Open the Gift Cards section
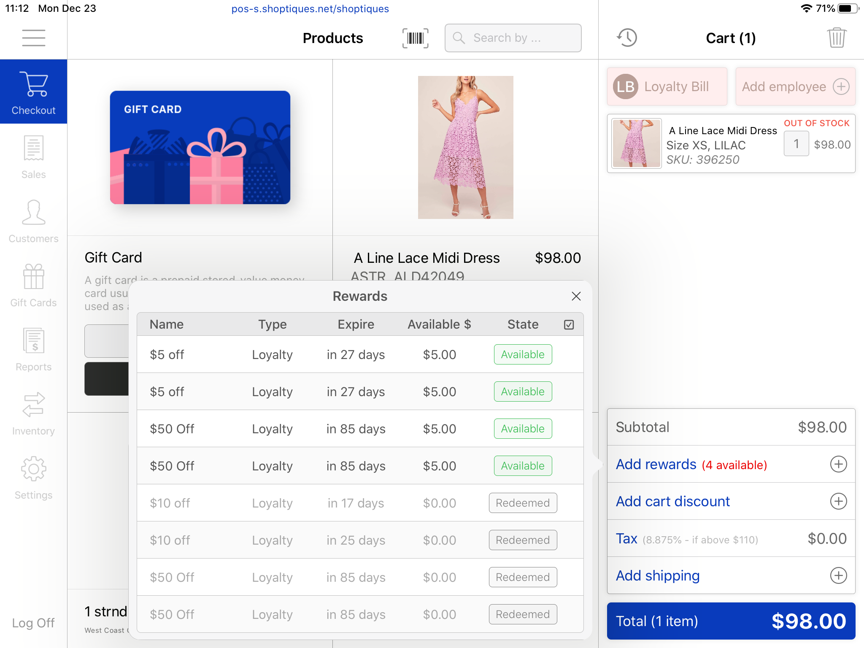This screenshot has height=648, width=864. (x=34, y=285)
